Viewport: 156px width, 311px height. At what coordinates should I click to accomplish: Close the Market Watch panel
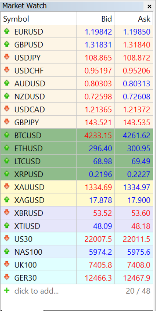[x=149, y=7]
